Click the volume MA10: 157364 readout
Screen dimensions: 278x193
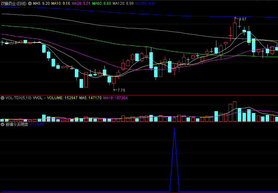click(115, 98)
